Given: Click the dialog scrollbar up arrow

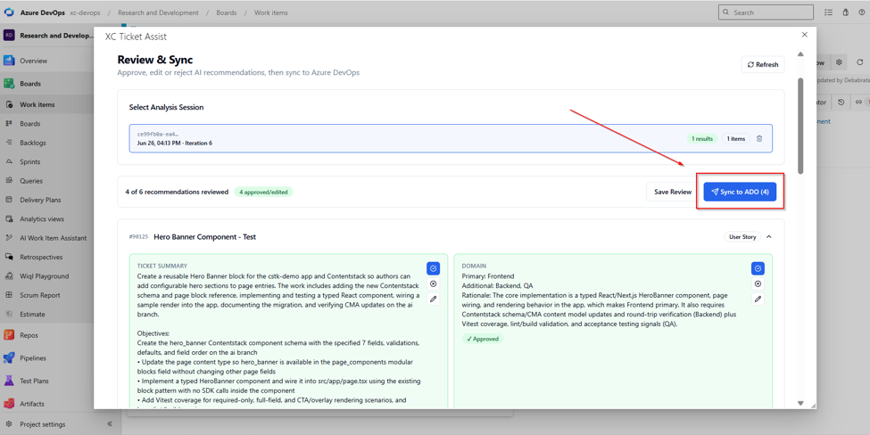Looking at the screenshot, I should click(x=800, y=54).
